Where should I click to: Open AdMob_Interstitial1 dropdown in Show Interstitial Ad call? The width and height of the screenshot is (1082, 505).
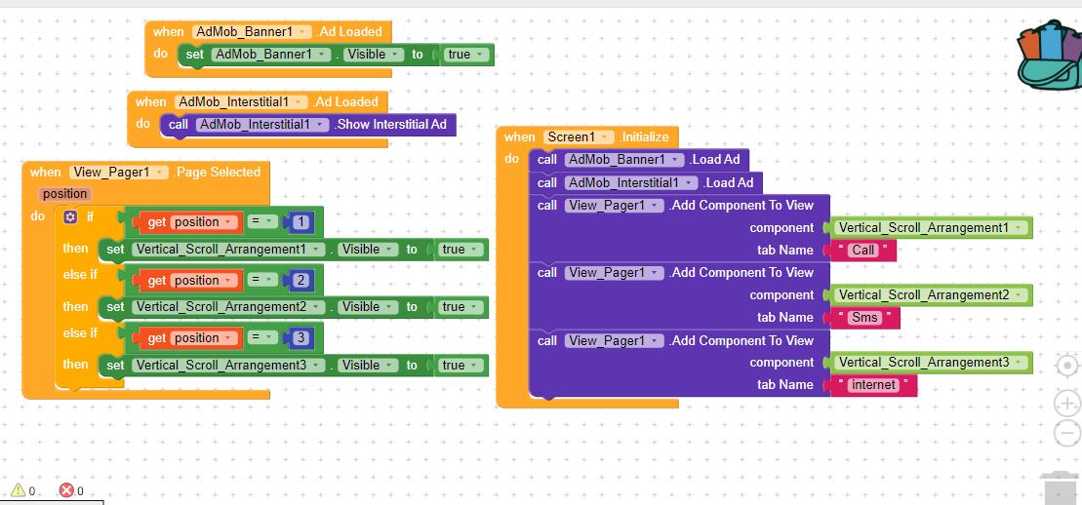262,125
